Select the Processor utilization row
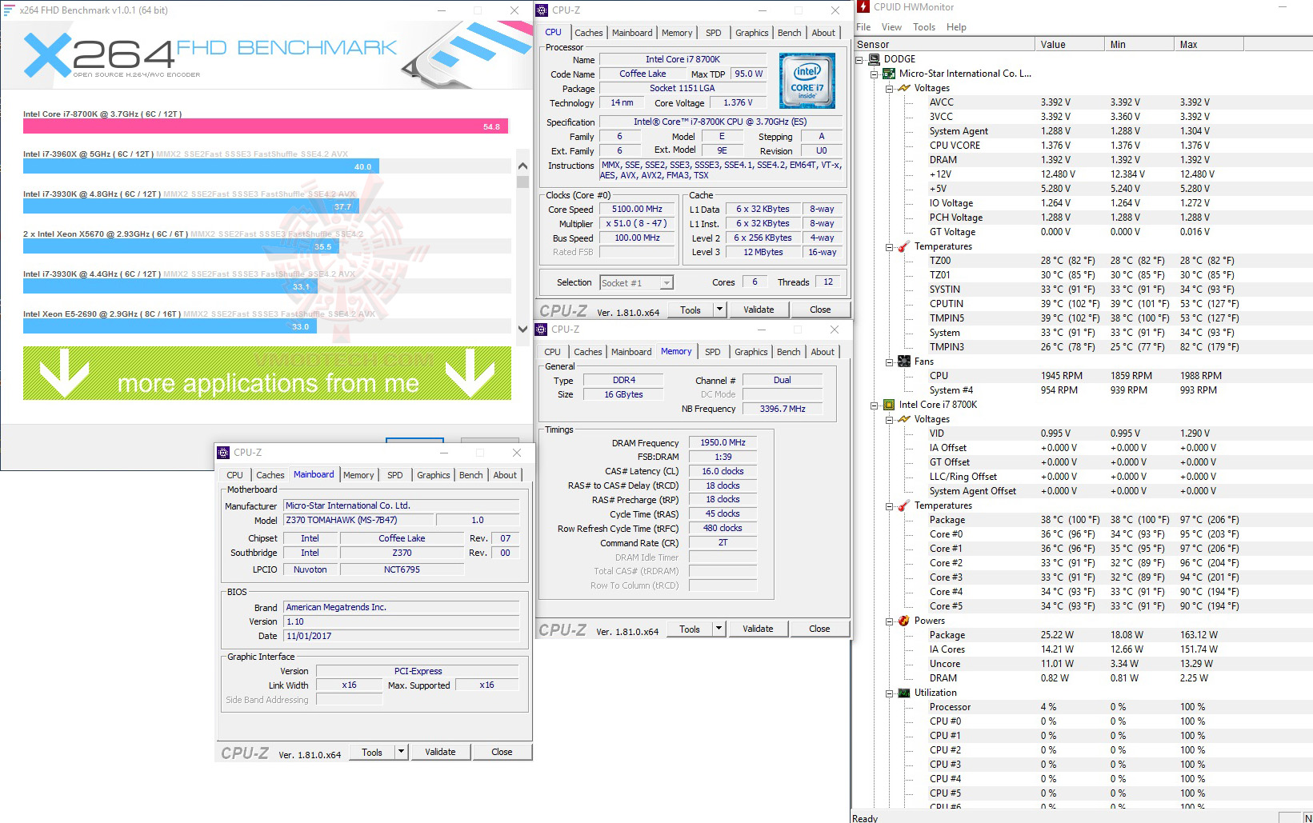1313x823 pixels. coord(1083,707)
